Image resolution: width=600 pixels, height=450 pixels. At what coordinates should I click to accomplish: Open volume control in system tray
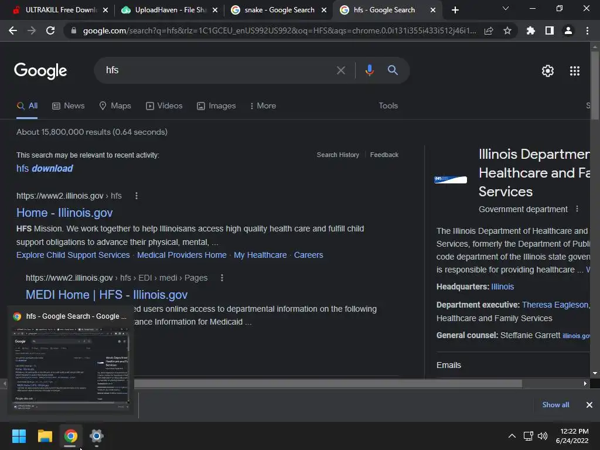pyautogui.click(x=543, y=436)
